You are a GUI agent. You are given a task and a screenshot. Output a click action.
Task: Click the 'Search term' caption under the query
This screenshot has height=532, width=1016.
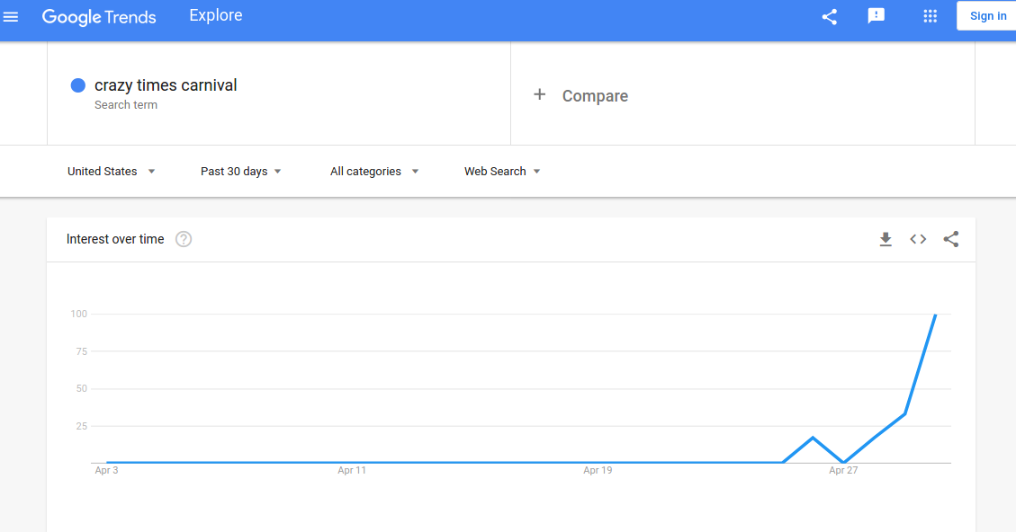tap(126, 105)
